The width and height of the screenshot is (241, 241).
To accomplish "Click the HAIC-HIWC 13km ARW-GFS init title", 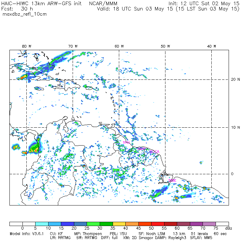I will [41, 4].
